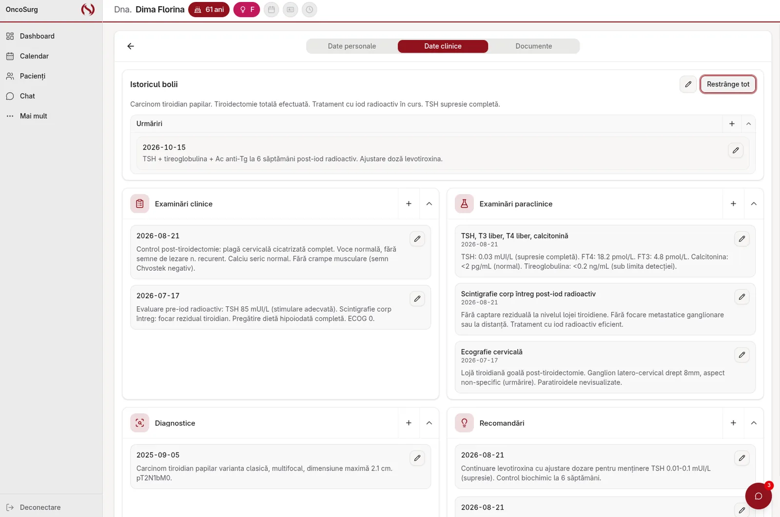
Task: Open the floating chat bubble button
Action: (x=759, y=496)
